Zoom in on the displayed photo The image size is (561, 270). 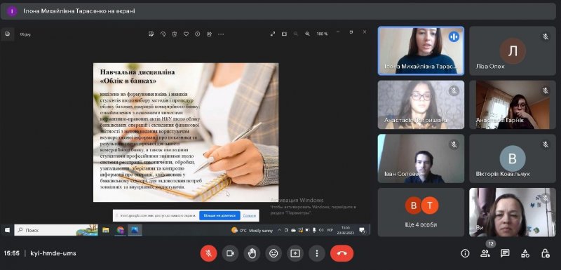tap(307, 34)
